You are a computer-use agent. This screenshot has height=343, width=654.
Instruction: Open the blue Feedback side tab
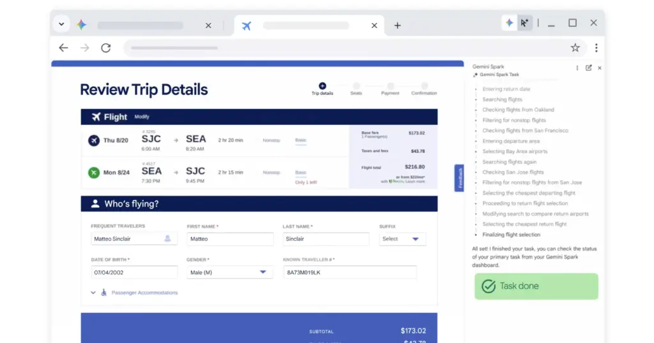pyautogui.click(x=459, y=178)
